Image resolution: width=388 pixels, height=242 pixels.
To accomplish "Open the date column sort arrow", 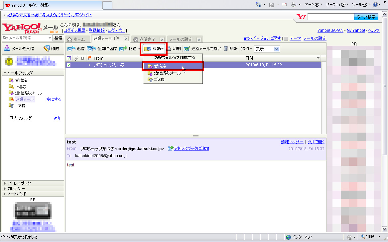I will point(318,58).
